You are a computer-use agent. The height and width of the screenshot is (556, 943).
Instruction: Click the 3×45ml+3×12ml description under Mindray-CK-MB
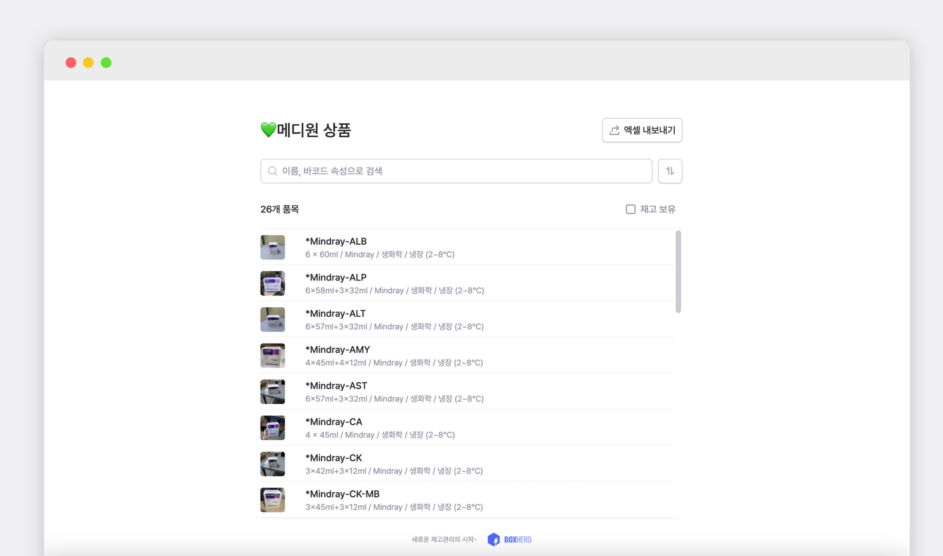[x=394, y=507]
